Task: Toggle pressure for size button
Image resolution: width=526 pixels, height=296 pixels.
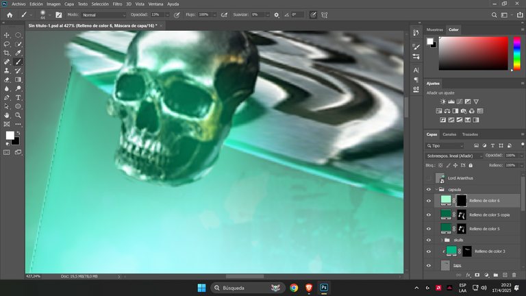Action: (x=313, y=15)
